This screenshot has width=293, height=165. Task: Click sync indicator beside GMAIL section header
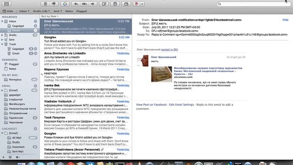pos(35,86)
